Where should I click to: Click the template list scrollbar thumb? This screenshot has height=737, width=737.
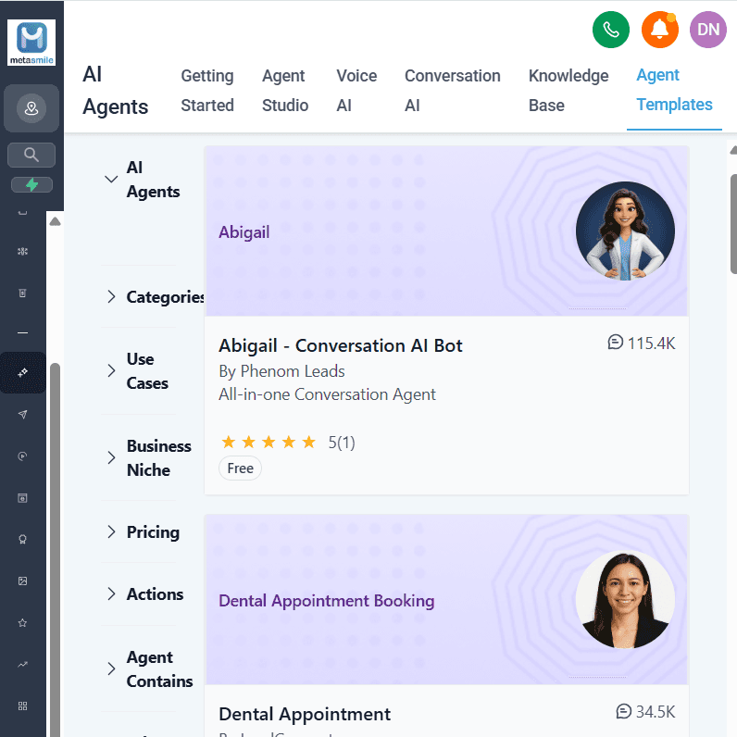click(x=733, y=224)
